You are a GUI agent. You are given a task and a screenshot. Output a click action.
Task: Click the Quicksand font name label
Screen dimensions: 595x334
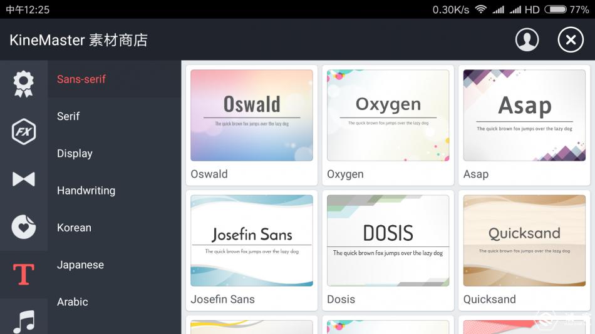490,299
